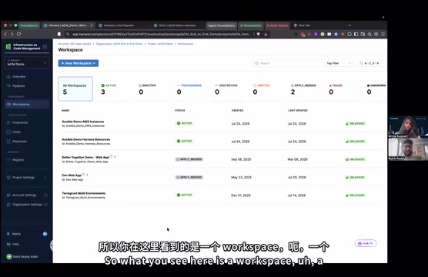Click the APPLY_NEEDED status of Dev Web App

point(189,178)
